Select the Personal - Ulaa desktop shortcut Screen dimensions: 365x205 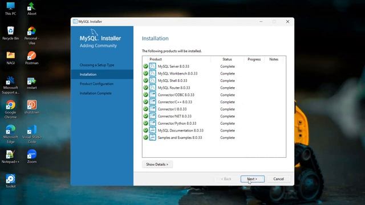32,35
